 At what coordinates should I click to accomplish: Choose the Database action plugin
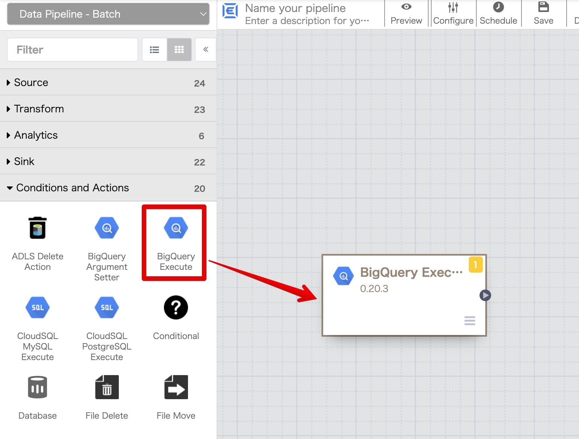38,388
